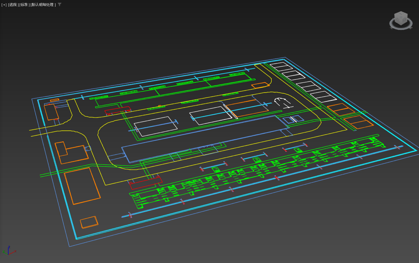This screenshot has height=263, width=419.
Task: Open the 标准 viewport settings menu
Action: pyautogui.click(x=24, y=5)
